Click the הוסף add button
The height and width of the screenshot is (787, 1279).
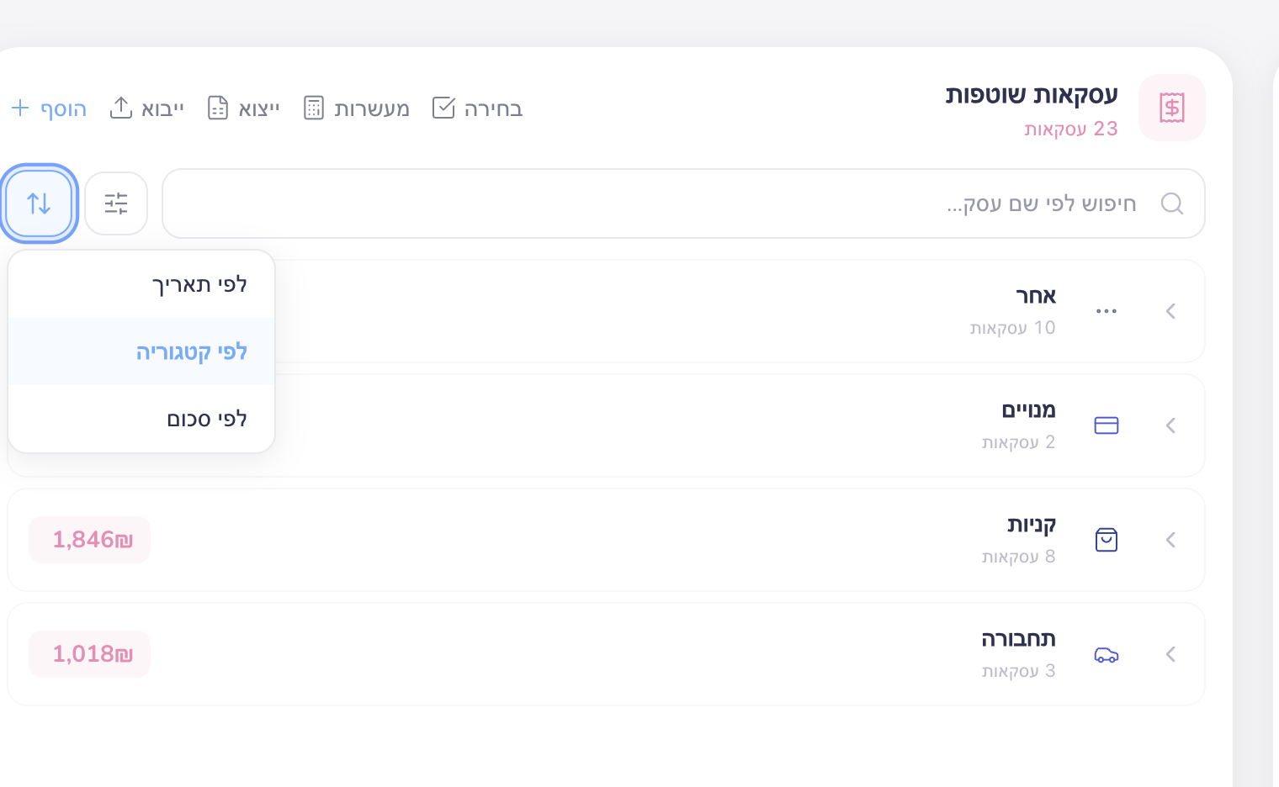48,108
